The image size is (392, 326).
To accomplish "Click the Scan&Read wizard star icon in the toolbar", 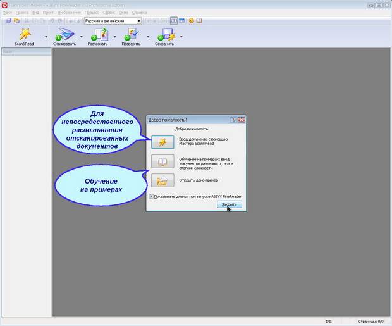I will (25, 34).
